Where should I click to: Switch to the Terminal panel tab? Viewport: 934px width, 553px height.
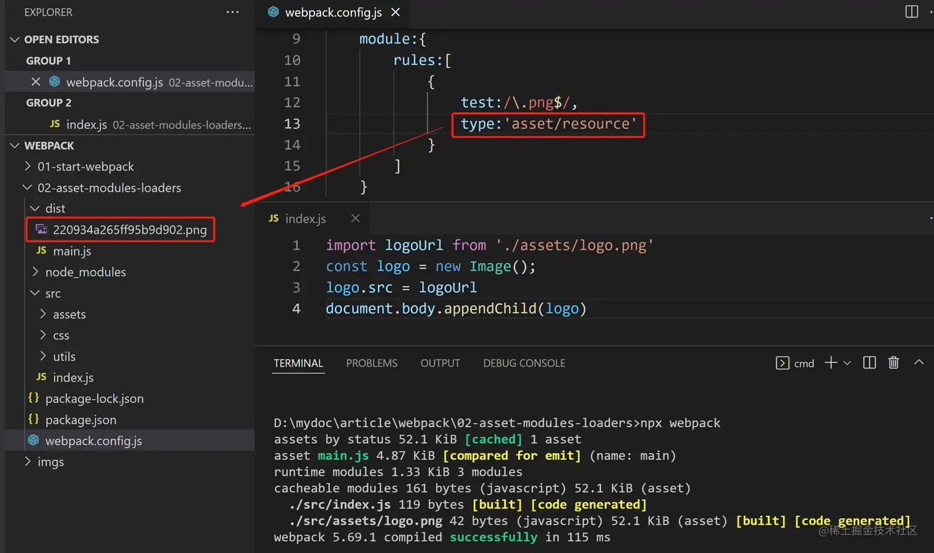coord(298,363)
